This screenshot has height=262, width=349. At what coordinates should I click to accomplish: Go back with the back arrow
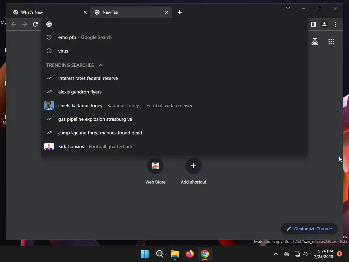(x=14, y=24)
